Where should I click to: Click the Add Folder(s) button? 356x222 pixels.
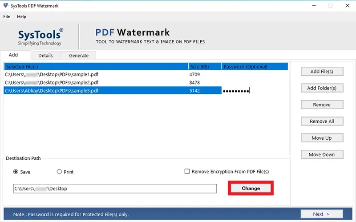pyautogui.click(x=322, y=88)
